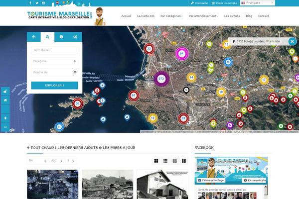299x199 pixels.
Task: Open the ASC sort order dropdown
Action: click(x=57, y=161)
